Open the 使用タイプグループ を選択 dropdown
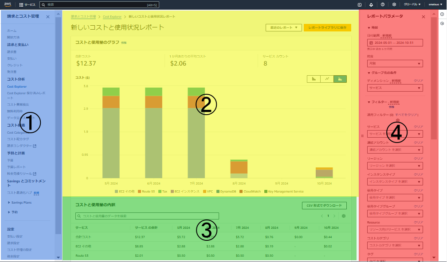The image size is (447, 262). 395,213
